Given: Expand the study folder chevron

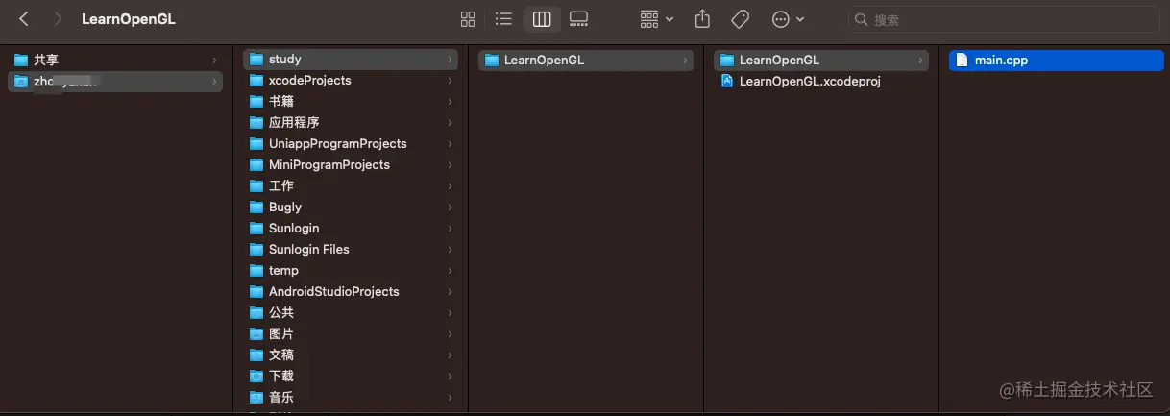Looking at the screenshot, I should click(x=450, y=60).
